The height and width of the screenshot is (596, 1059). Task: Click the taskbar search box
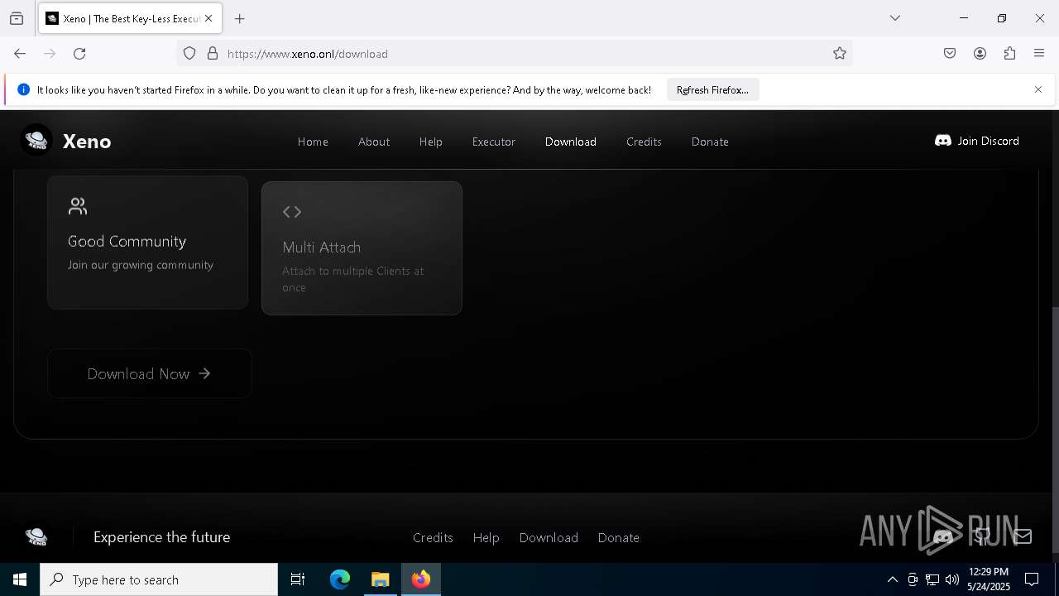[159, 579]
